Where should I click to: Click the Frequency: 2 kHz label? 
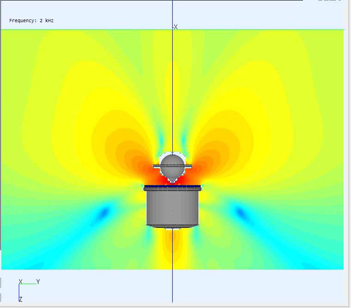[31, 21]
